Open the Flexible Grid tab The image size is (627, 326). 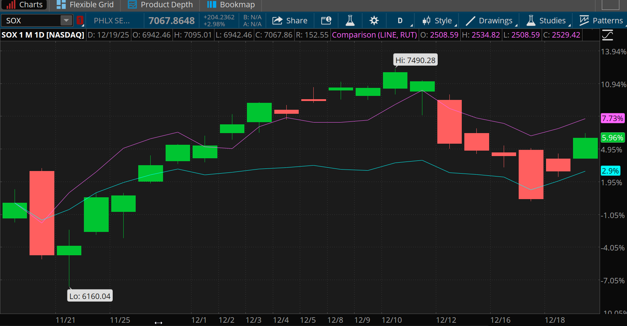coord(85,5)
